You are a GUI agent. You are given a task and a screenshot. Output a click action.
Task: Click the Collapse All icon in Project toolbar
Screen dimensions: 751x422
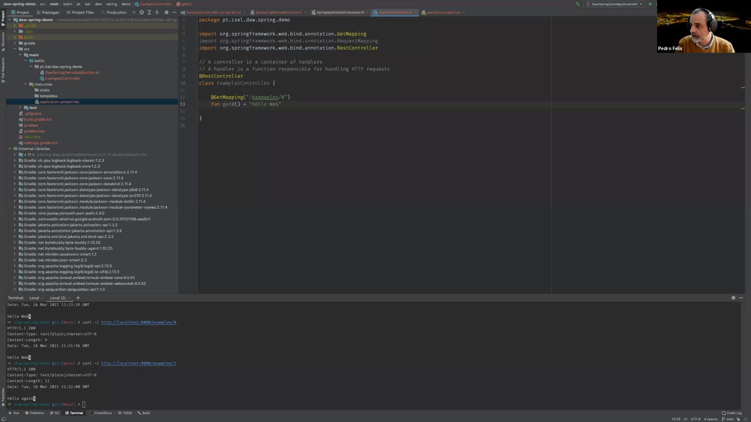coord(157,12)
